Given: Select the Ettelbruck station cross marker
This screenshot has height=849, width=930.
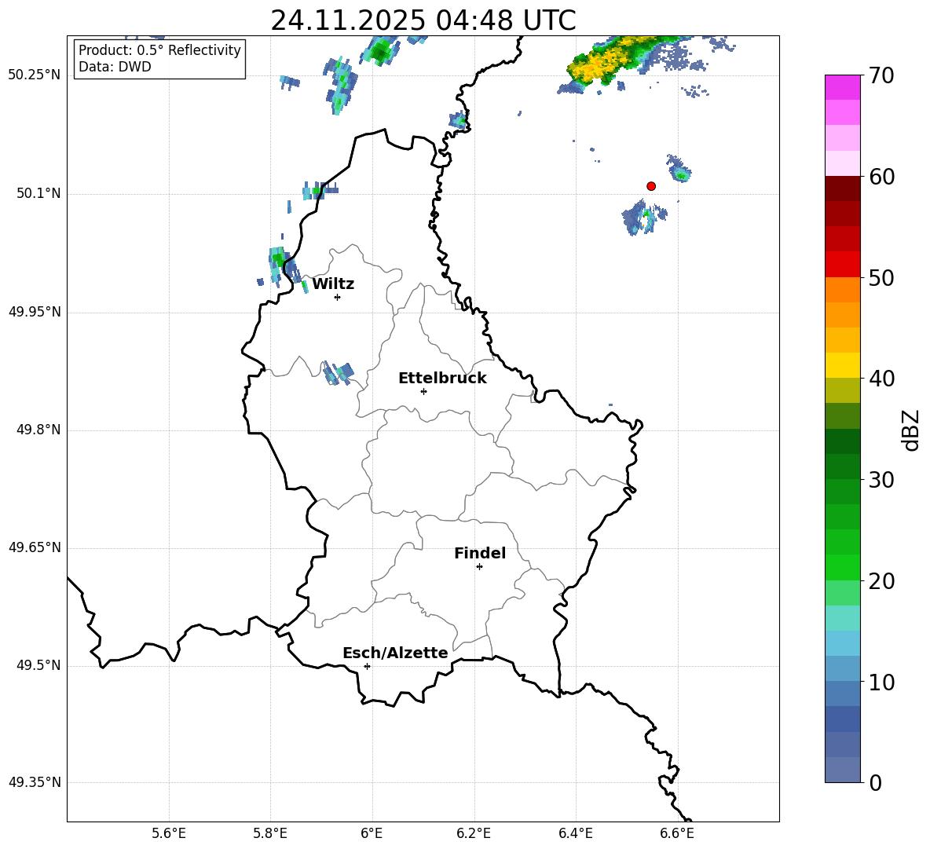Looking at the screenshot, I should pos(423,391).
